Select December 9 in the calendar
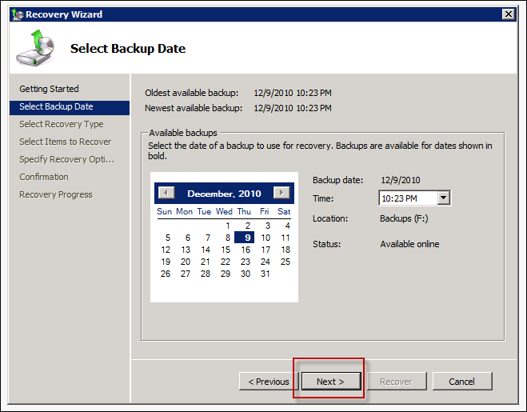527x412 pixels. (x=245, y=238)
